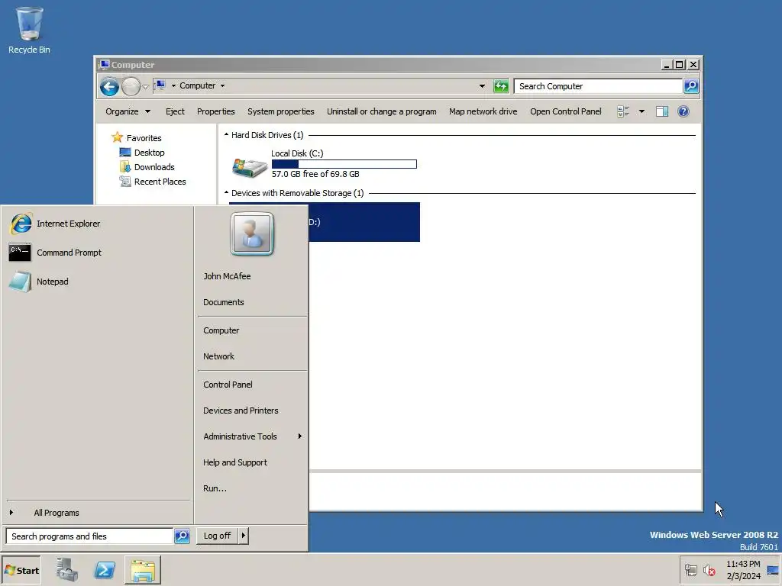Open Downloads in Favorites list
This screenshot has width=782, height=586.
tap(154, 167)
